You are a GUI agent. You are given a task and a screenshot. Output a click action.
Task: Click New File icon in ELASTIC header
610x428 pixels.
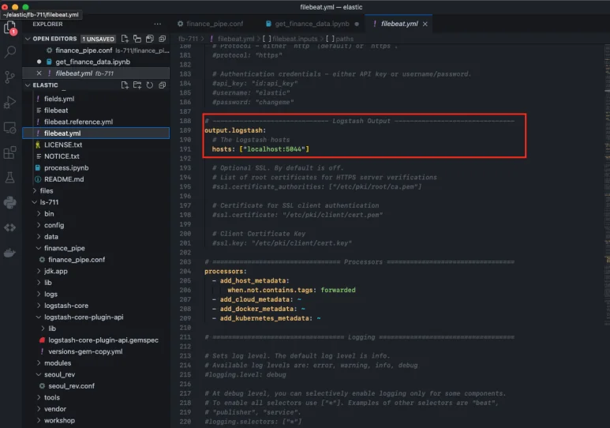125,85
